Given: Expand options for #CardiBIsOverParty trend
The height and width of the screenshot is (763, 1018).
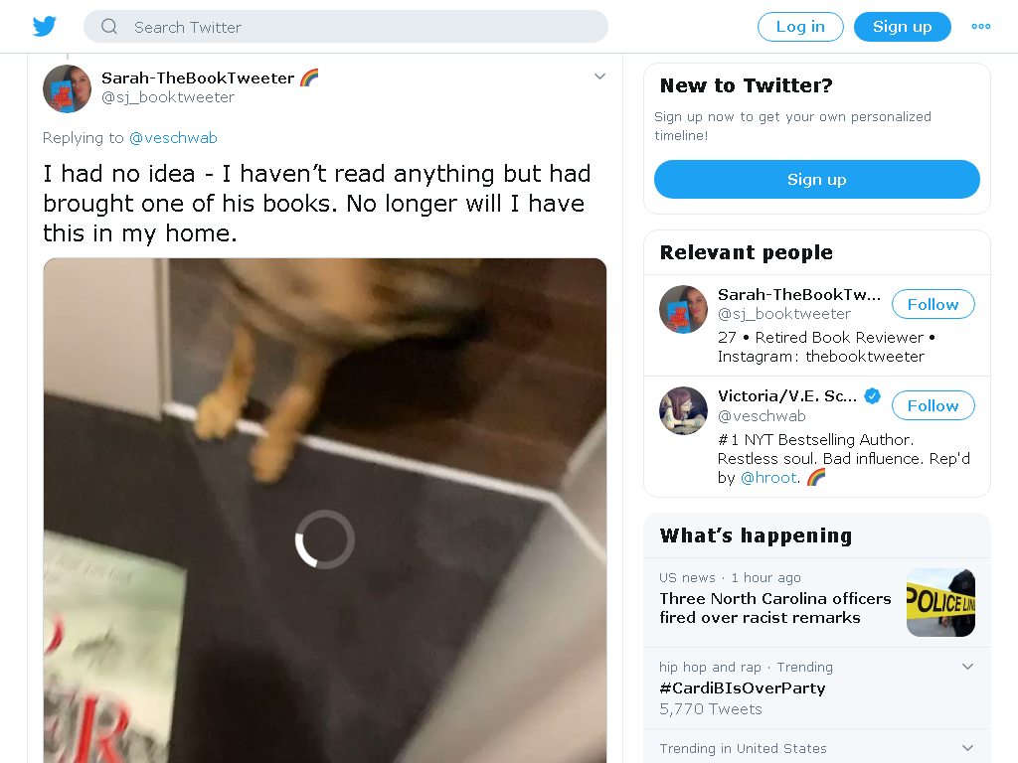Looking at the screenshot, I should (967, 667).
